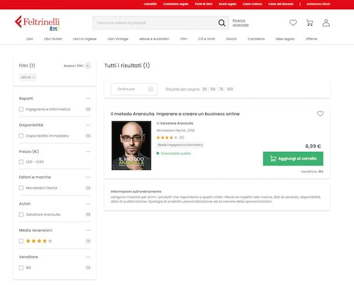
Task: Open the Offerte menu
Action: (x=311, y=39)
